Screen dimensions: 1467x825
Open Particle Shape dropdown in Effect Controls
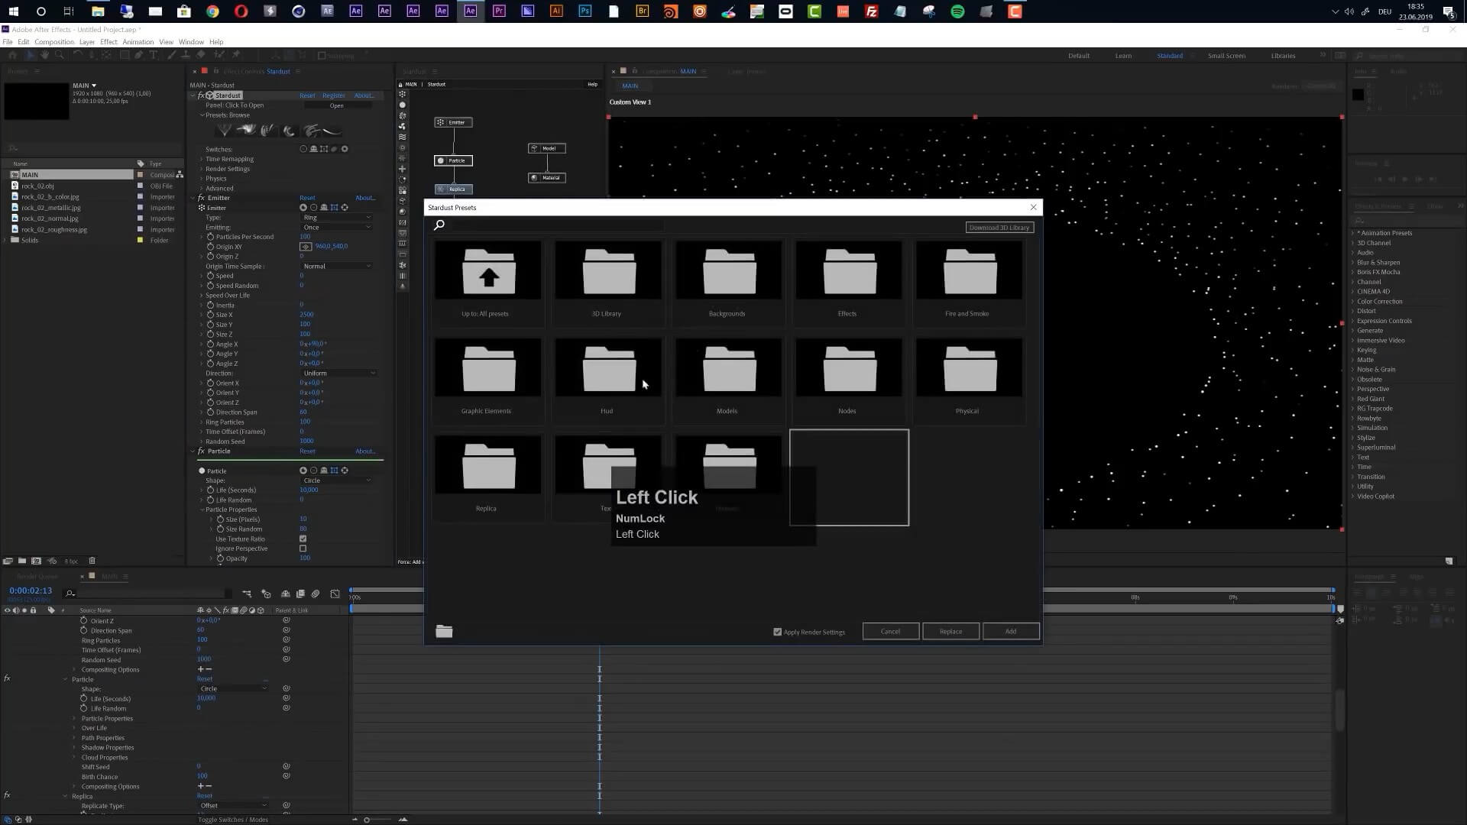(336, 480)
